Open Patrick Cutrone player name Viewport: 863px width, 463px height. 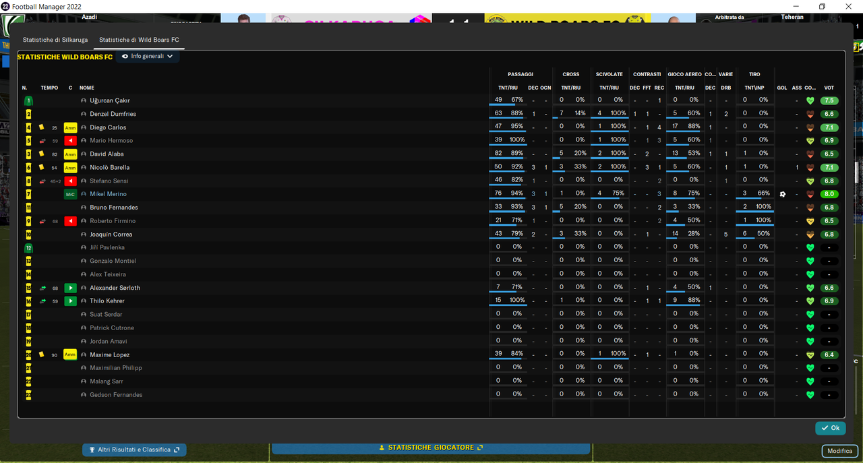point(112,328)
